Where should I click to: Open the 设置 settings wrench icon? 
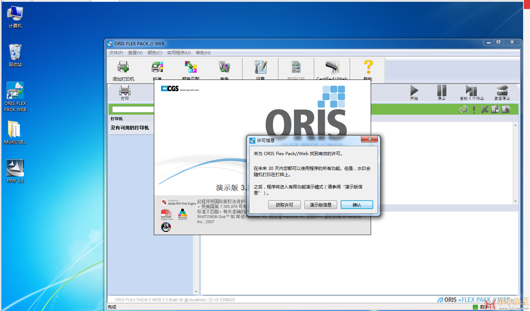(260, 67)
